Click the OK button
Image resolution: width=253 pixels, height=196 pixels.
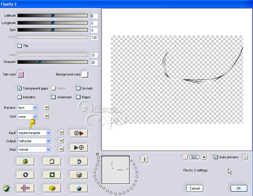[x=239, y=188]
